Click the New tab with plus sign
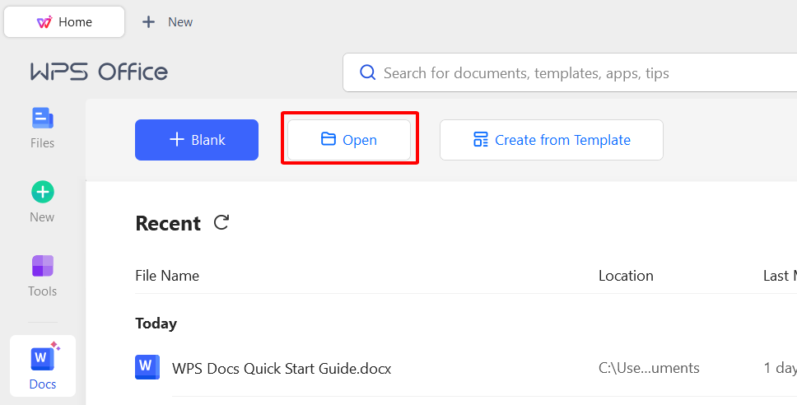 (x=167, y=22)
